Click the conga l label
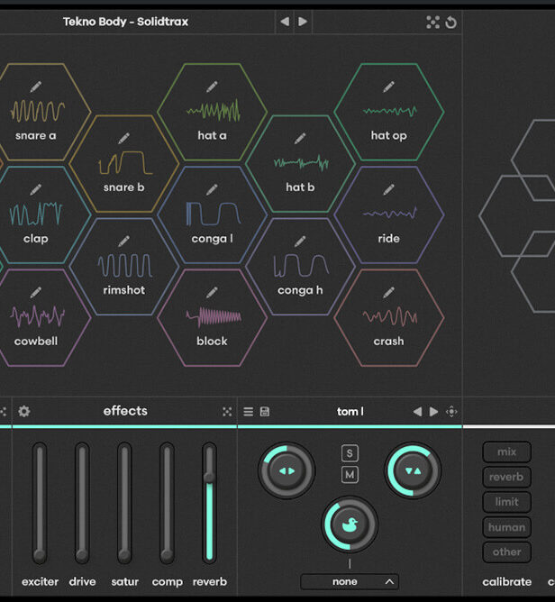Viewport: 555px width, 602px height. pos(212,239)
